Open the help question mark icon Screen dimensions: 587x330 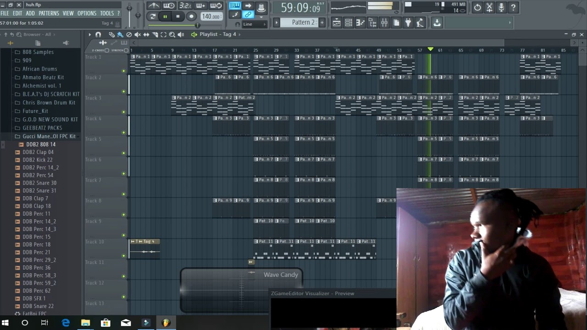point(513,7)
